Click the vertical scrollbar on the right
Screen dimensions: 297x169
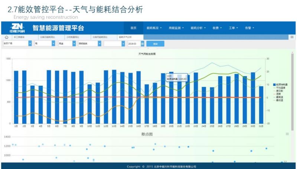pyautogui.click(x=292, y=93)
